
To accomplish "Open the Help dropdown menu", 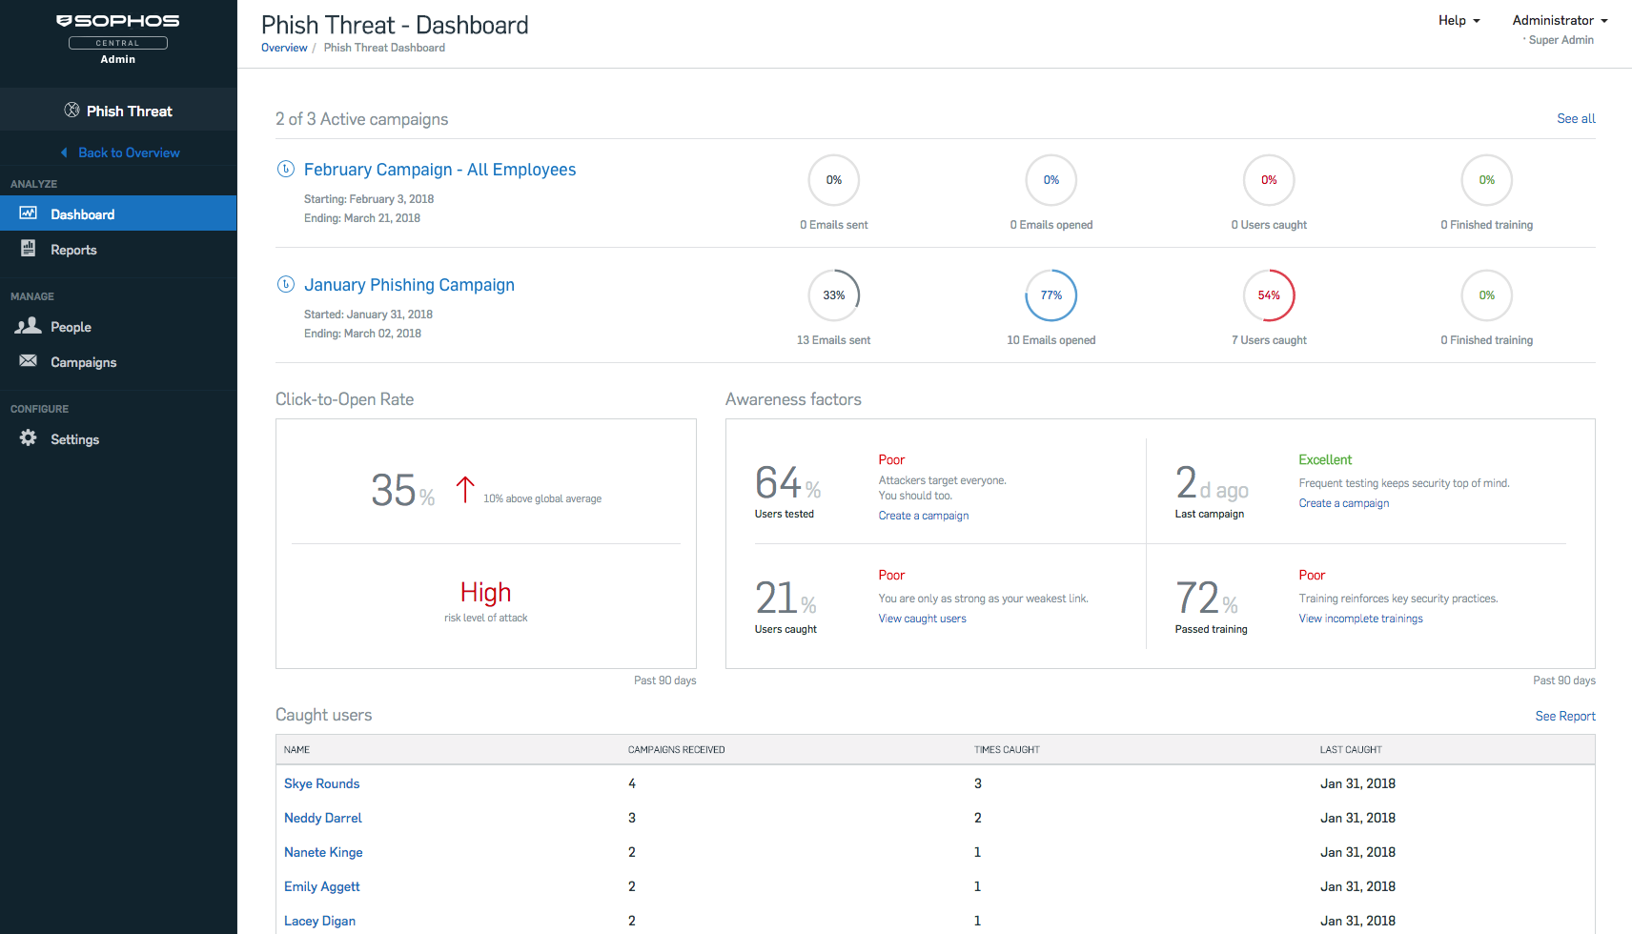I will pos(1459,20).
